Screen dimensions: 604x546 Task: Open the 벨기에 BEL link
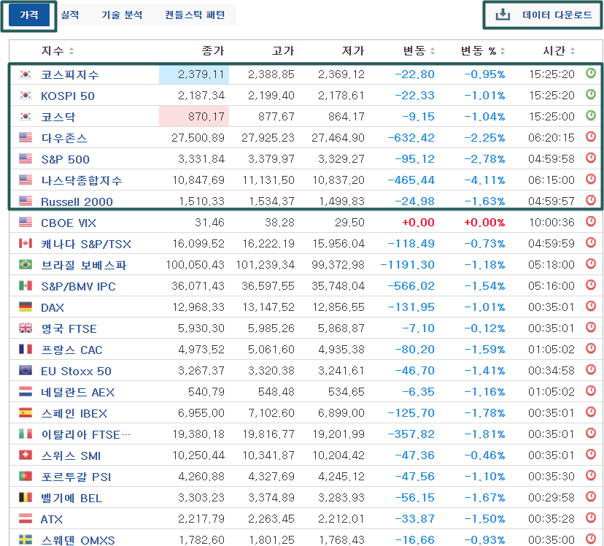click(x=71, y=499)
